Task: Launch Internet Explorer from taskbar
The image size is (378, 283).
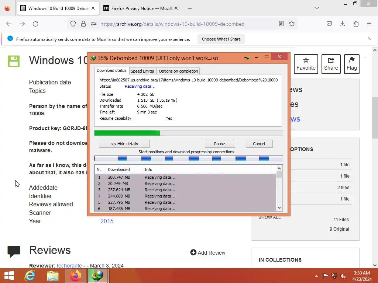Action: pyautogui.click(x=30, y=276)
